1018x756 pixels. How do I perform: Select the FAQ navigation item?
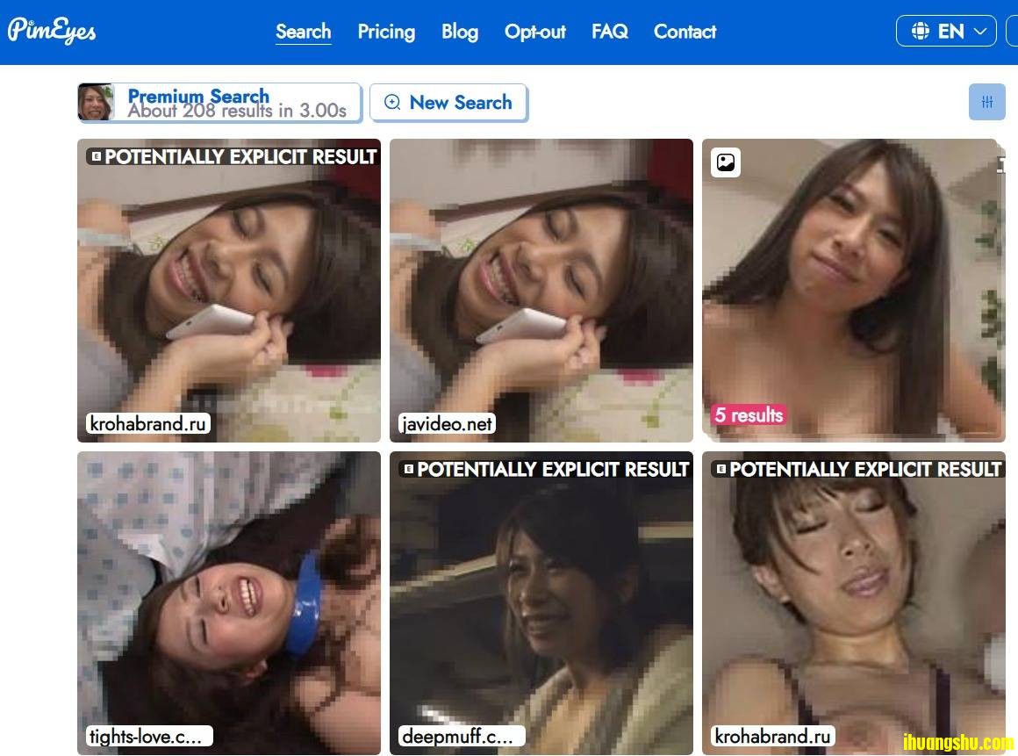[610, 32]
